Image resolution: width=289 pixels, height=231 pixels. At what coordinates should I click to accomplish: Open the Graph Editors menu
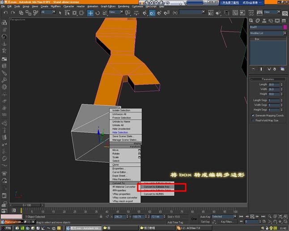pyautogui.click(x=108, y=6)
